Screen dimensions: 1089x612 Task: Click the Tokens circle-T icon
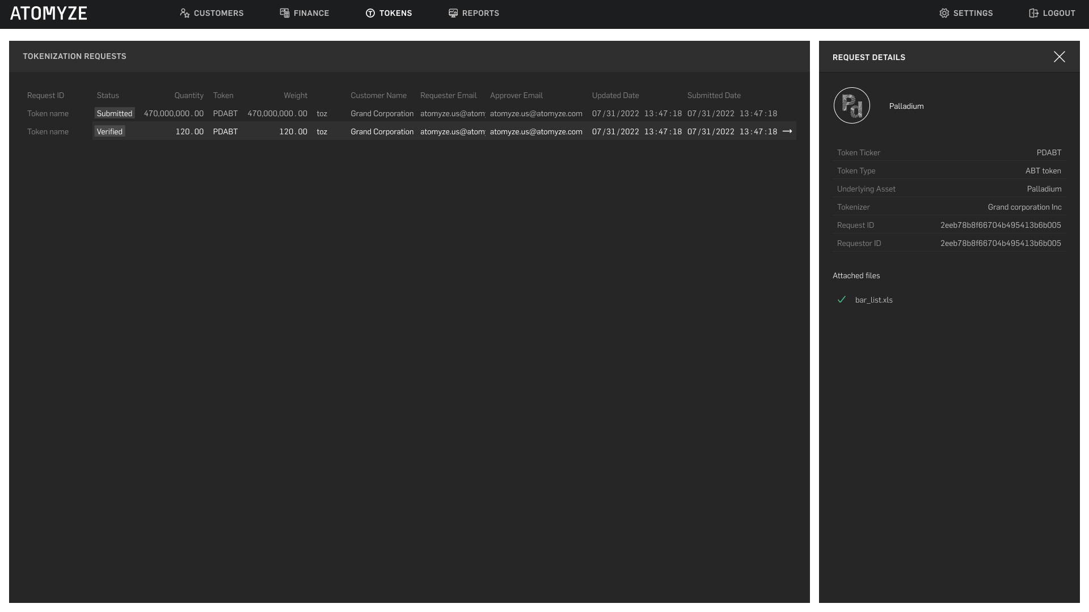370,13
